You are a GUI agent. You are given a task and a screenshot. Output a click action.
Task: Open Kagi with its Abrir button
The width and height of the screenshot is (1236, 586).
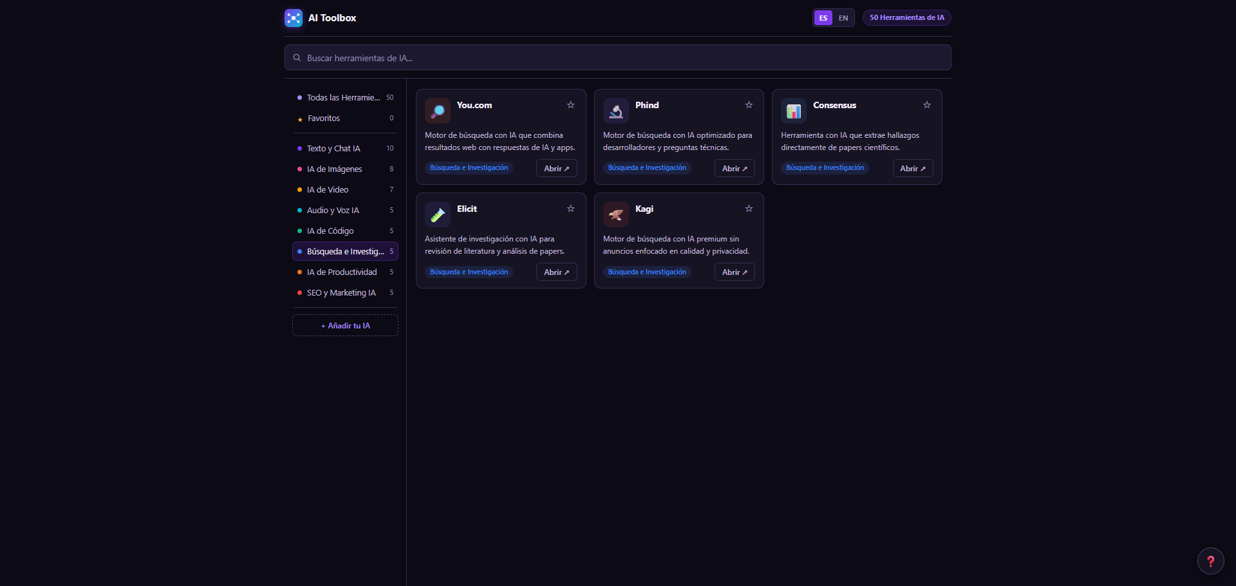pos(735,272)
